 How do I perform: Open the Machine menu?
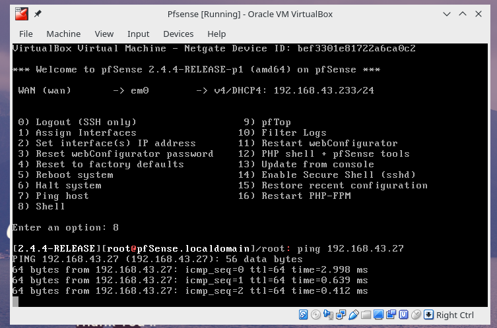coord(63,34)
